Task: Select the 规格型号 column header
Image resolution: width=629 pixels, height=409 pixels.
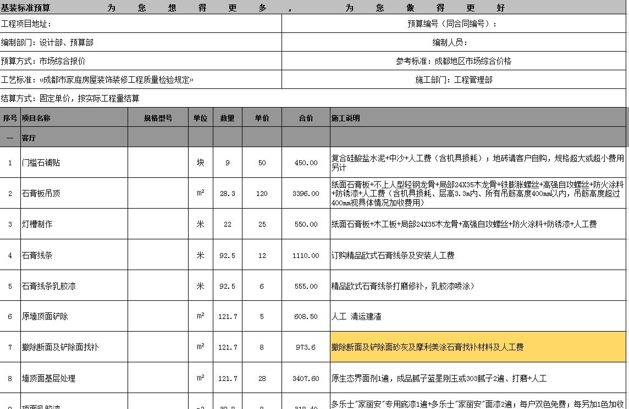Action: pos(158,118)
